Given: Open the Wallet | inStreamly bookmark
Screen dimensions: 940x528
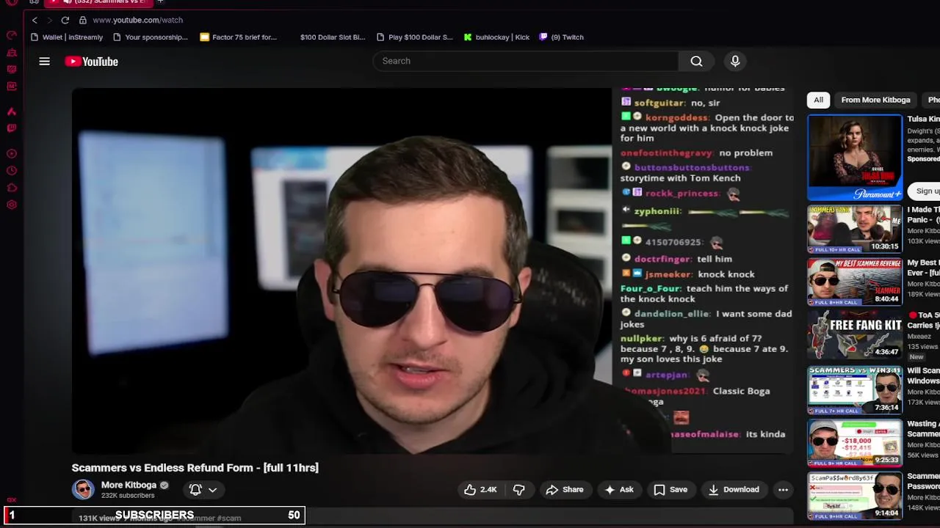Looking at the screenshot, I should [x=67, y=37].
